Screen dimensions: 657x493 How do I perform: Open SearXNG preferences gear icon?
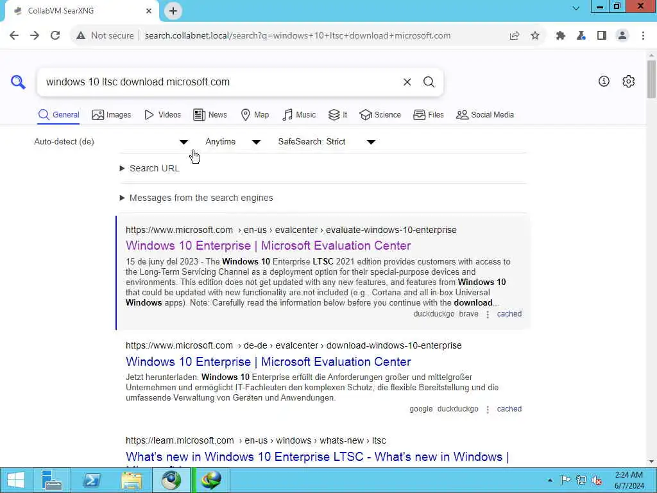point(629,82)
